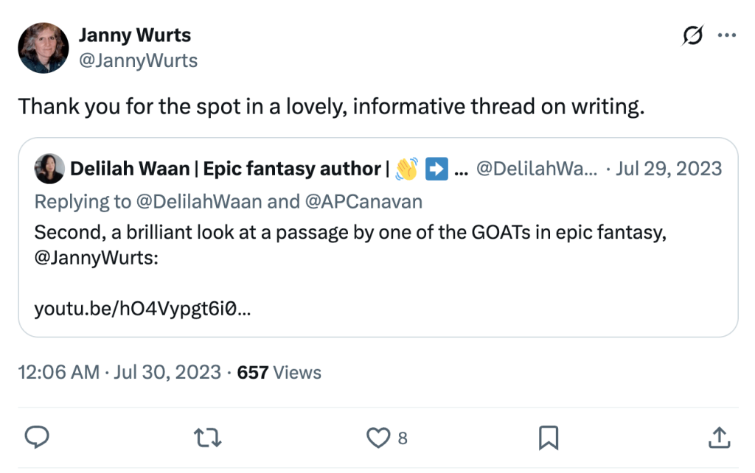
Task: Bookmark this tweet
Action: click(548, 438)
